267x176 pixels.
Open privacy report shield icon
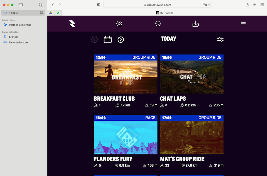tap(98, 5)
